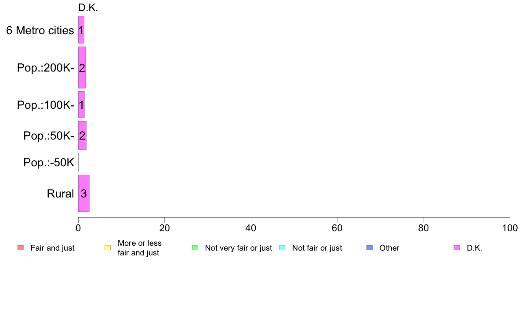Click the Other legend label text
The image size is (522, 323).
389,248
